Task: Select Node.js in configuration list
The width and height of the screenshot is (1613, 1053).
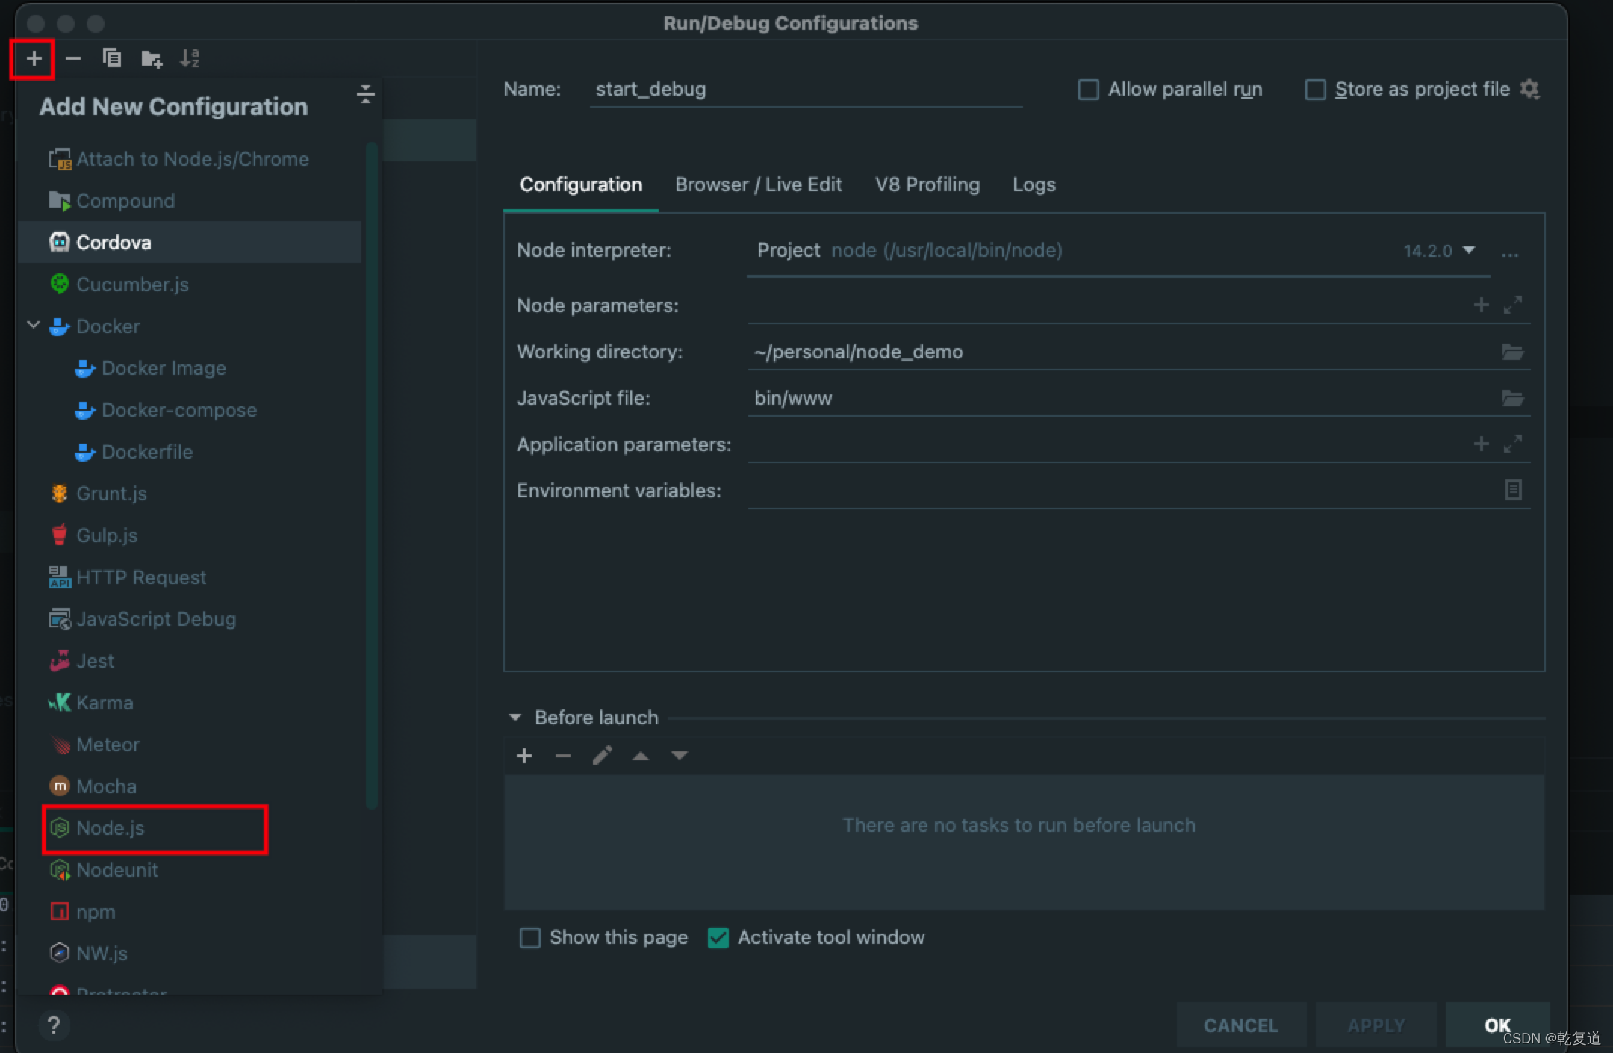Action: pos(111,828)
